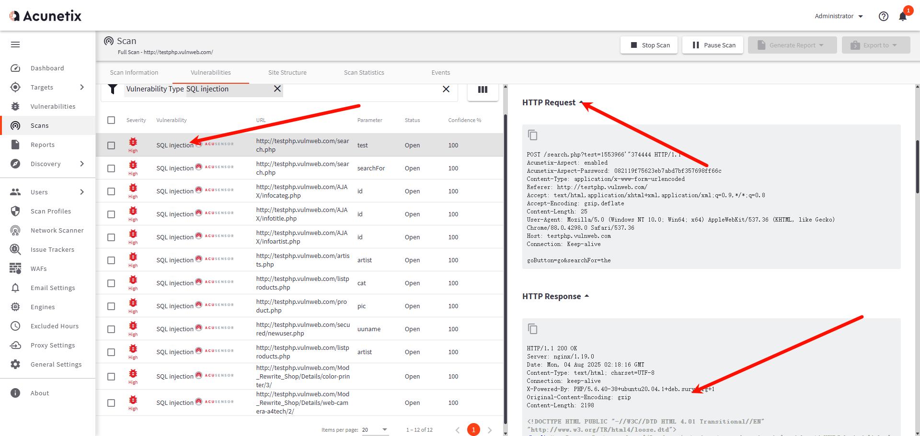Collapse the HTTP Response section
The height and width of the screenshot is (436, 920).
[586, 296]
